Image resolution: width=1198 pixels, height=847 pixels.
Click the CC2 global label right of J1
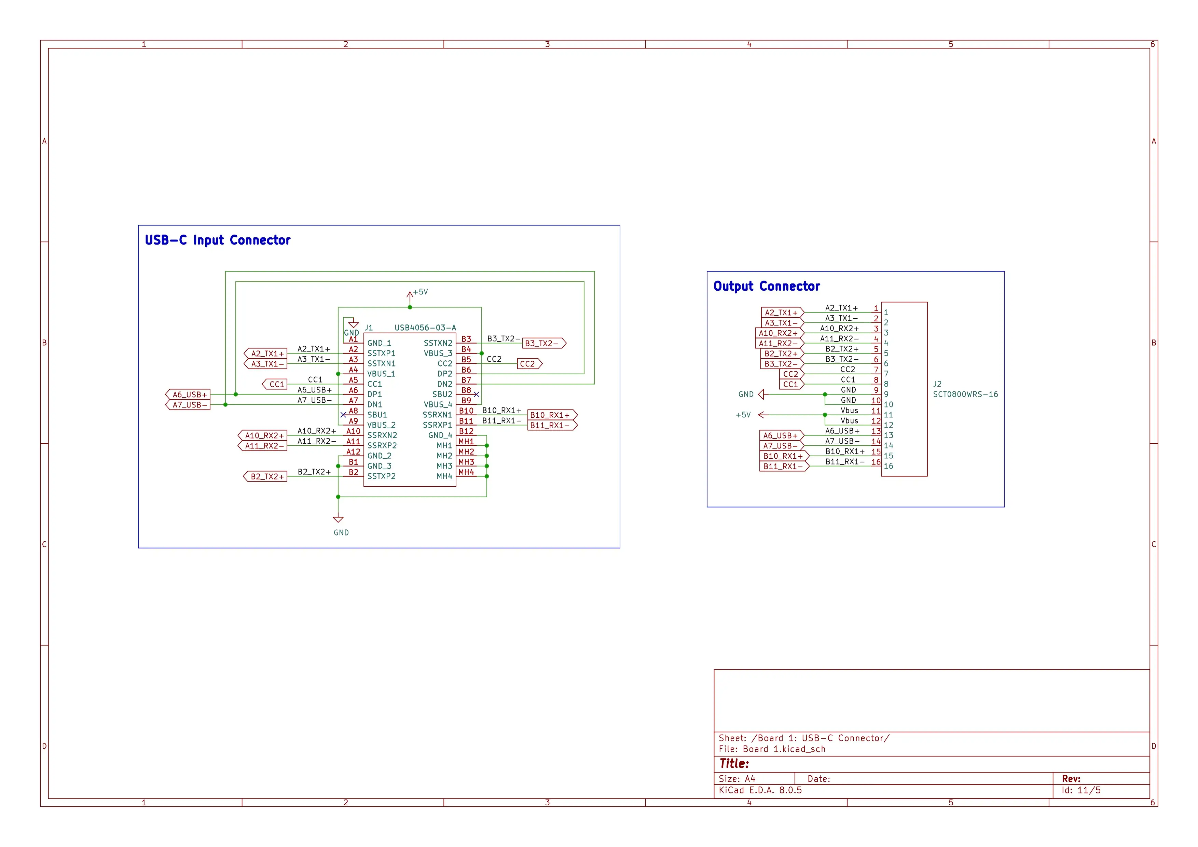coord(530,364)
